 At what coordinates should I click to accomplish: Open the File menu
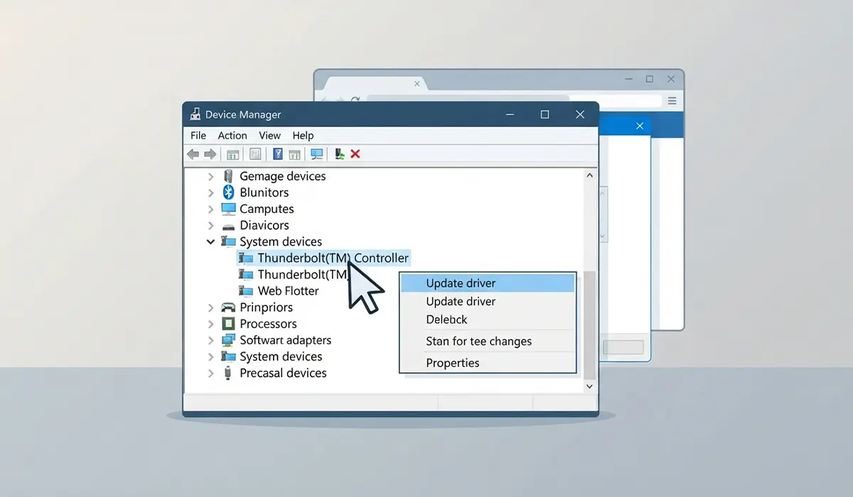pyautogui.click(x=198, y=135)
